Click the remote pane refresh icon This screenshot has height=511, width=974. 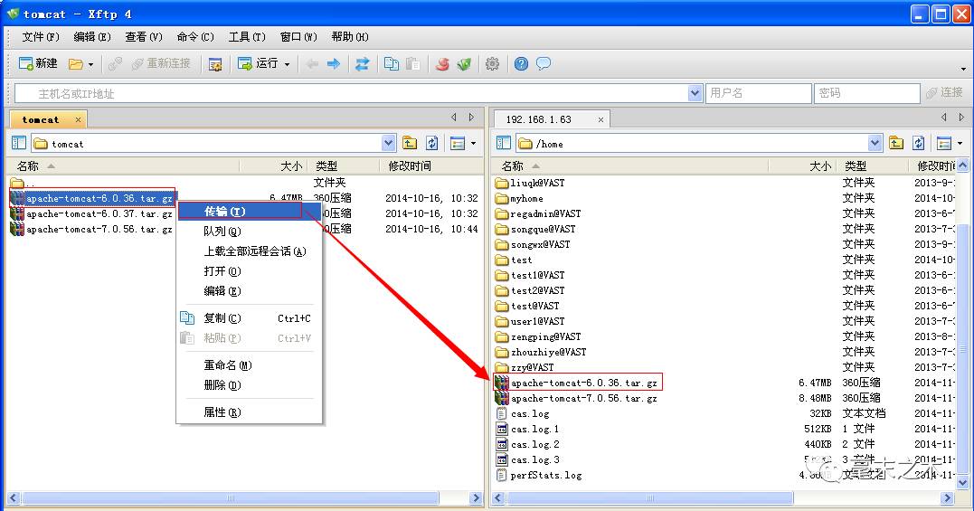tap(918, 144)
